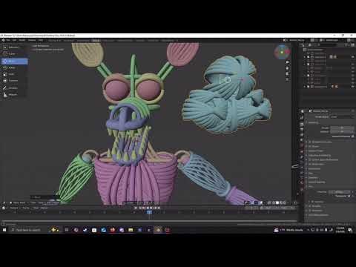Click the Render samples value field
This screenshot has height=267, width=356.
pos(342,128)
